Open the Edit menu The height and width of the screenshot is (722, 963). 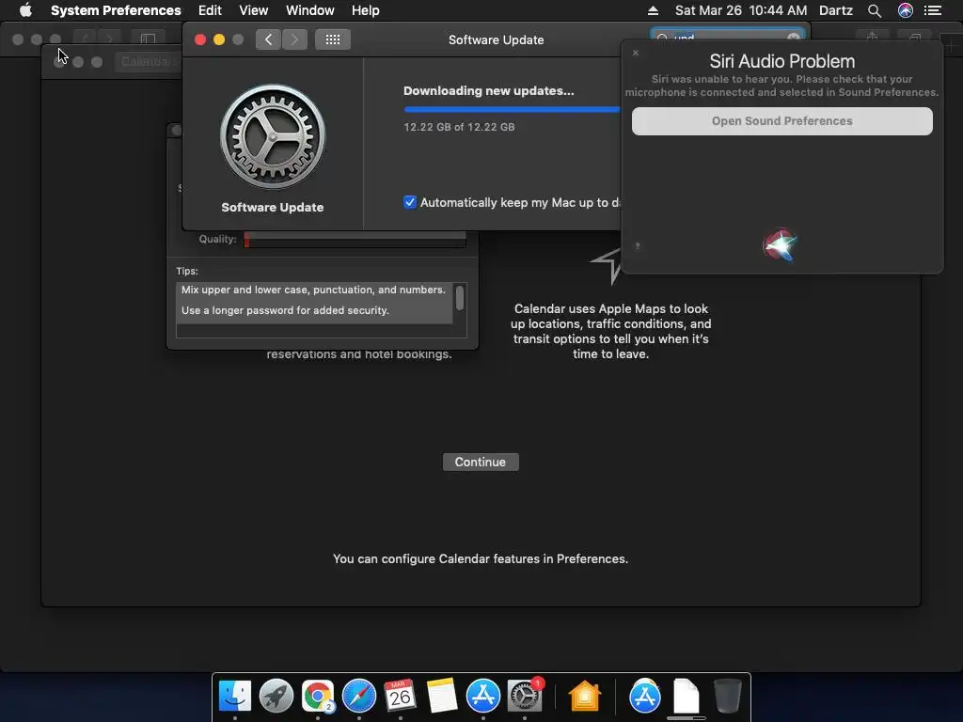coord(210,10)
